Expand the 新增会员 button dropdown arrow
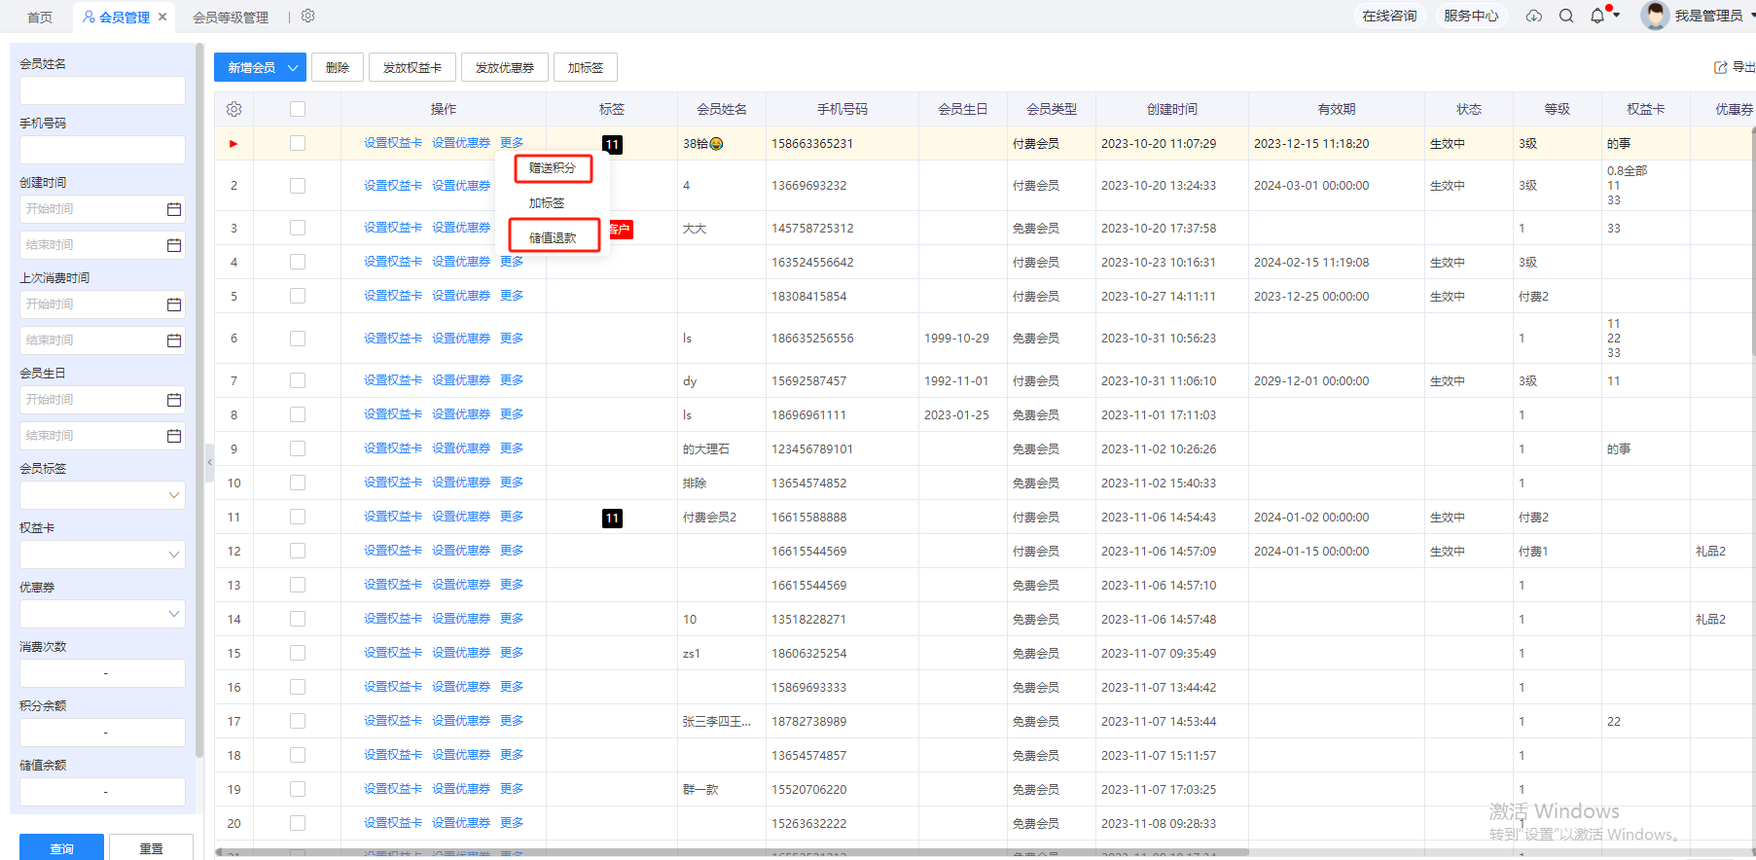1756x860 pixels. tap(293, 67)
